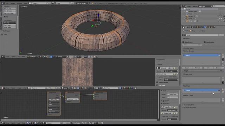Open the Render menu in top bar
The width and height of the screenshot is (225, 126).
point(13,3)
